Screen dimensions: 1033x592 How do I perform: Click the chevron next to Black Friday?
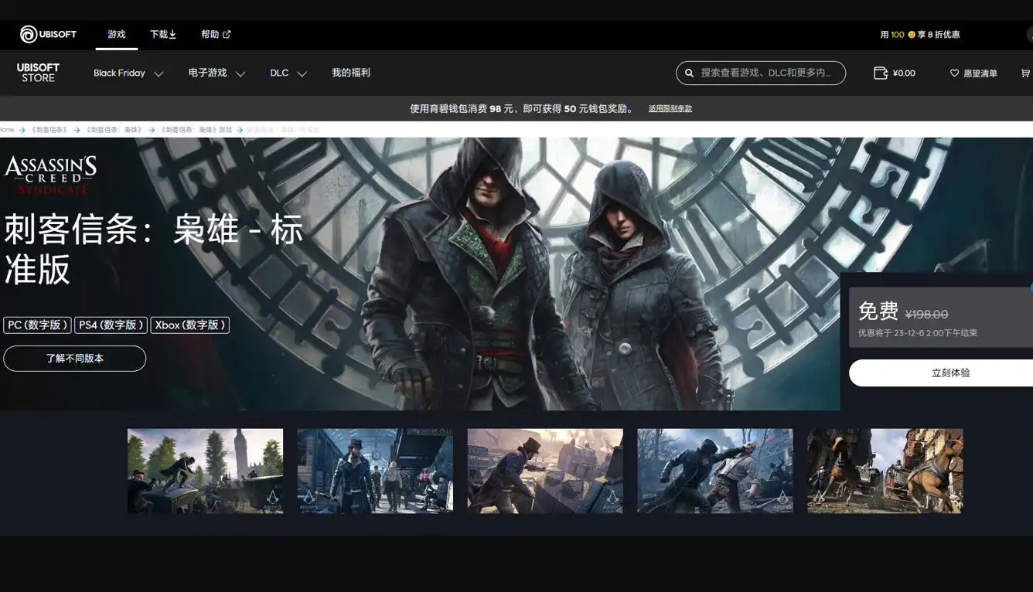[x=159, y=74]
